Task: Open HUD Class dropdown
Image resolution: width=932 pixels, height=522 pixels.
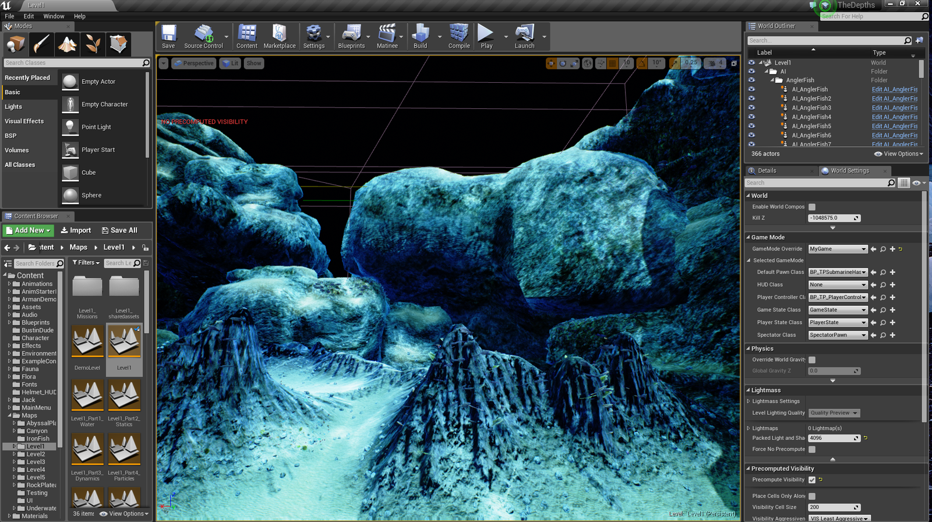Action: click(838, 285)
